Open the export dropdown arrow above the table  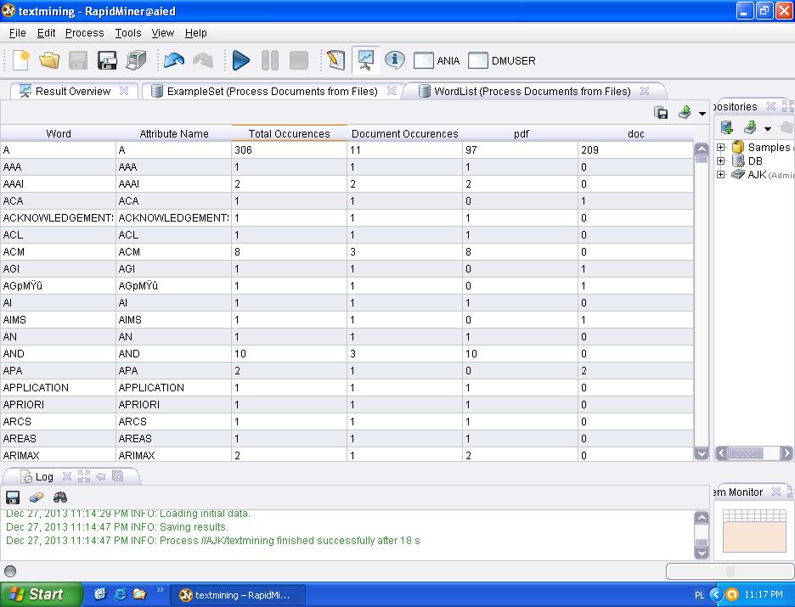click(x=702, y=114)
